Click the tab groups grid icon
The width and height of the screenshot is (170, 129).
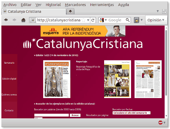(164, 11)
